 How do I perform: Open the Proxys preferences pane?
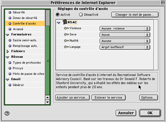point(25,68)
